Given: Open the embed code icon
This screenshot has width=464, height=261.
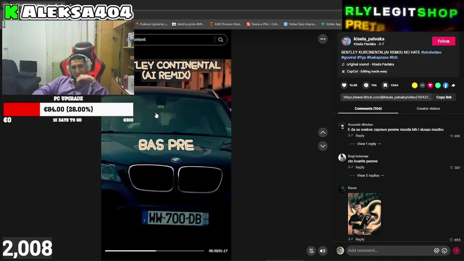Looking at the screenshot, I should tap(422, 86).
